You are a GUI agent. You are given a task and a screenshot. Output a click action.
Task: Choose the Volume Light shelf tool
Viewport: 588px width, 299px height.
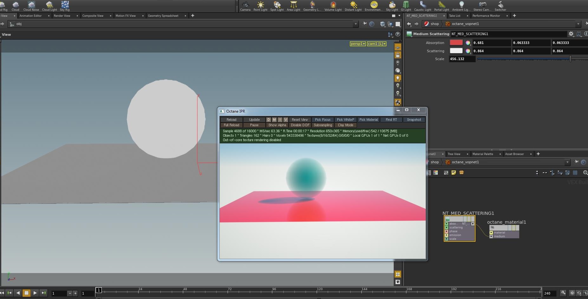(333, 6)
